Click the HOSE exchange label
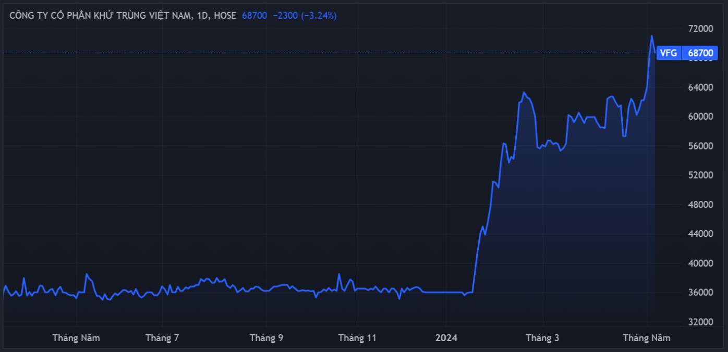The height and width of the screenshot is (352, 728). [225, 16]
